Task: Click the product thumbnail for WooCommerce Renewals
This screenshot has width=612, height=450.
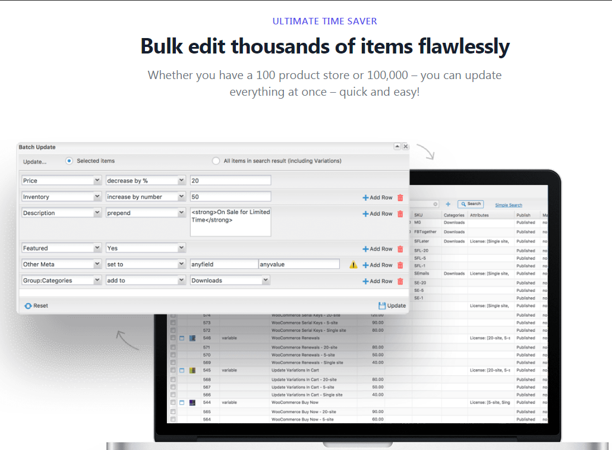Action: (191, 338)
